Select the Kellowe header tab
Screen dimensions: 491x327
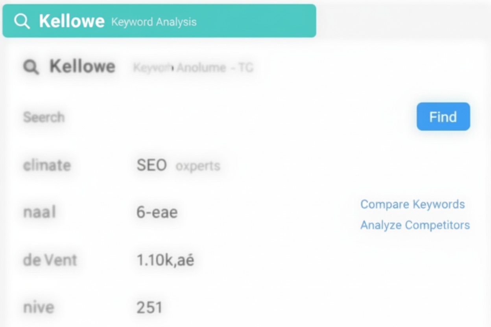[72, 21]
